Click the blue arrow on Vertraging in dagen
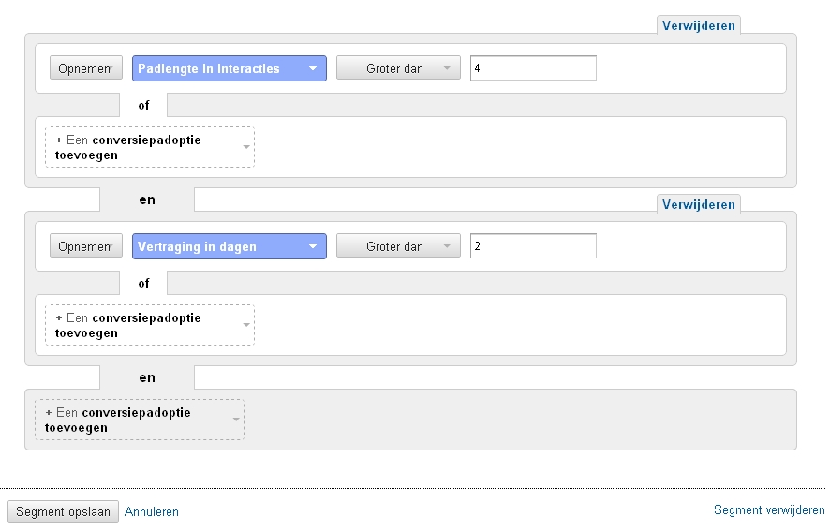Viewport: 830px width, 531px height. pos(313,247)
